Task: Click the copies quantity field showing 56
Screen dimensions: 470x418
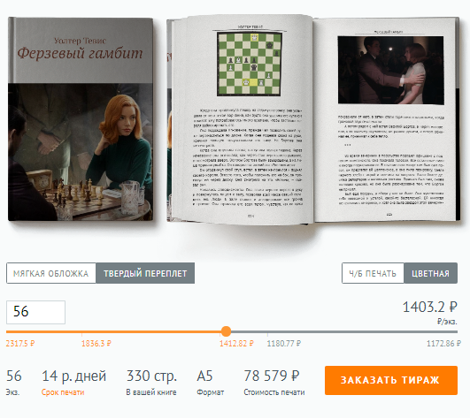Action: [x=35, y=312]
